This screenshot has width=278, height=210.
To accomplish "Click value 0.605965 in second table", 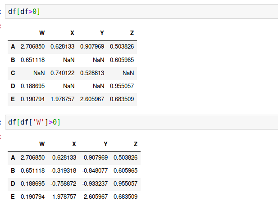I will [x=126, y=170].
